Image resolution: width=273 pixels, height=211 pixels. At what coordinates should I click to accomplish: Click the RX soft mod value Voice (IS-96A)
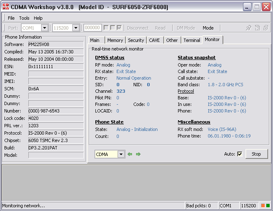tap(222, 129)
